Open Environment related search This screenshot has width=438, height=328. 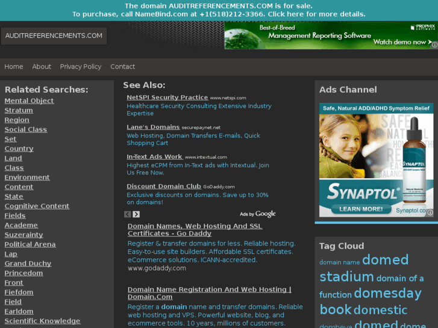coord(27,178)
